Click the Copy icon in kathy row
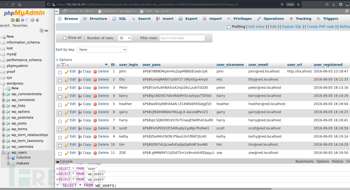This screenshot has width=350, height=190. [x=80, y=137]
